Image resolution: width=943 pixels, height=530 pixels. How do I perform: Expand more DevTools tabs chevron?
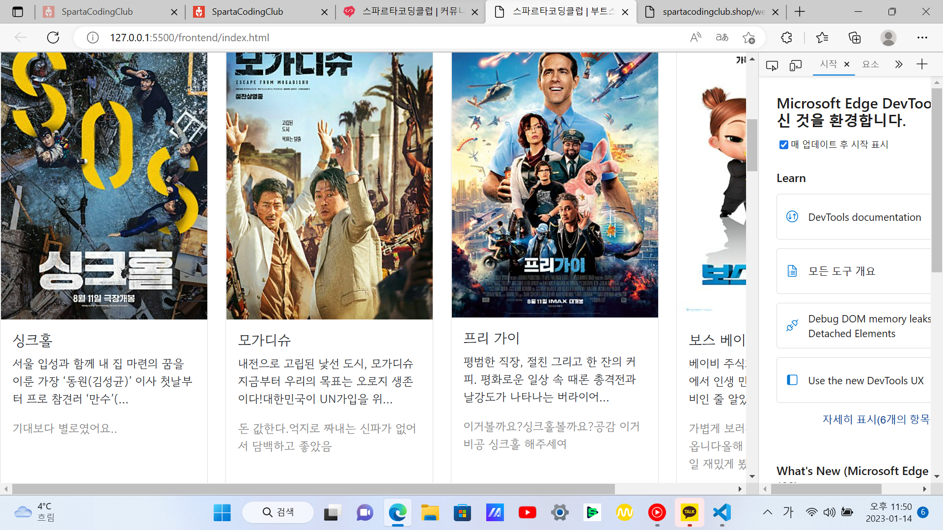[x=898, y=64]
